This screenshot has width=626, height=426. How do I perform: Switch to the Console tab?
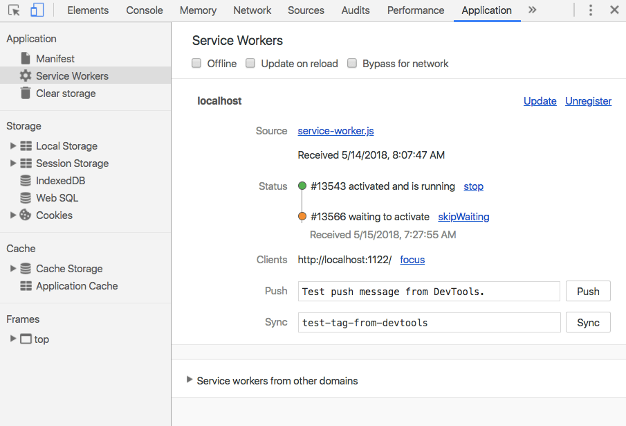[145, 10]
